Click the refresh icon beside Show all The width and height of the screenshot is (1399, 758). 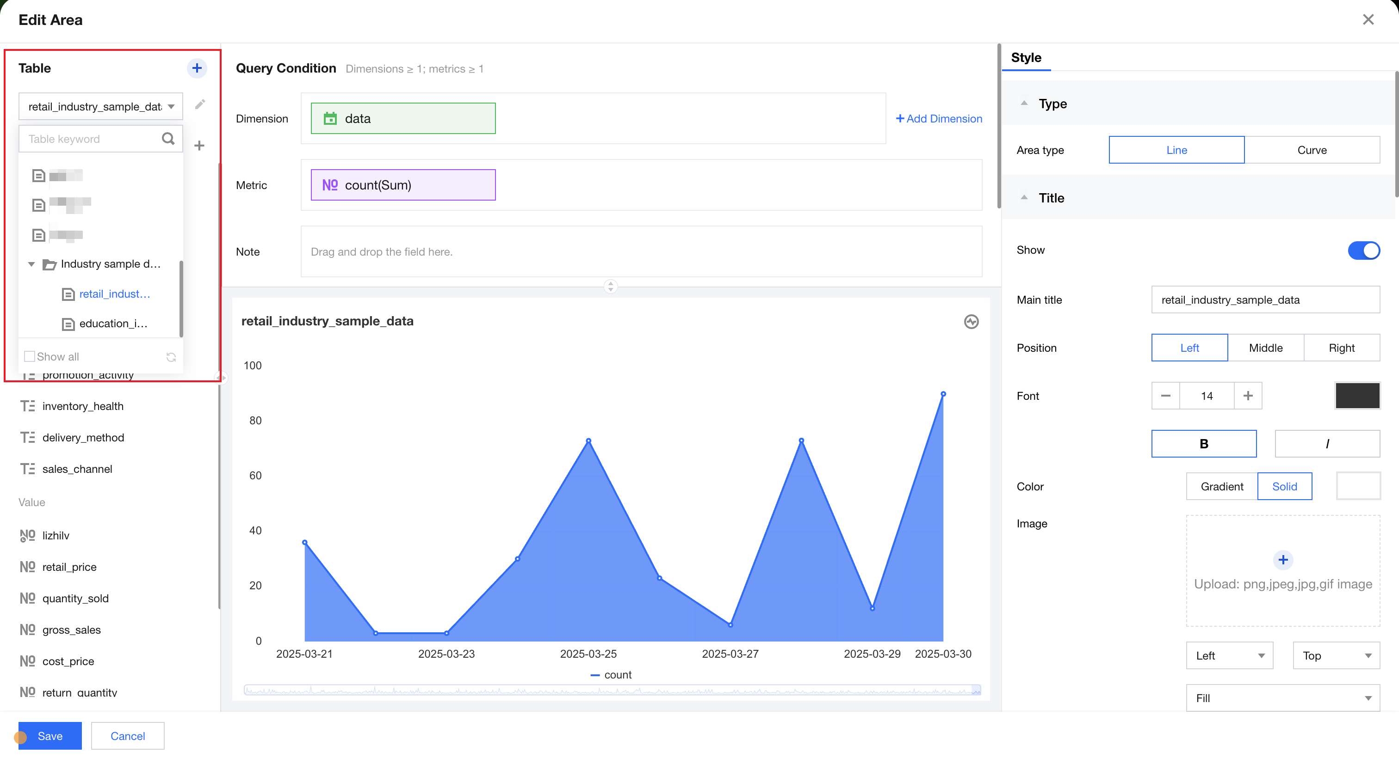171,357
